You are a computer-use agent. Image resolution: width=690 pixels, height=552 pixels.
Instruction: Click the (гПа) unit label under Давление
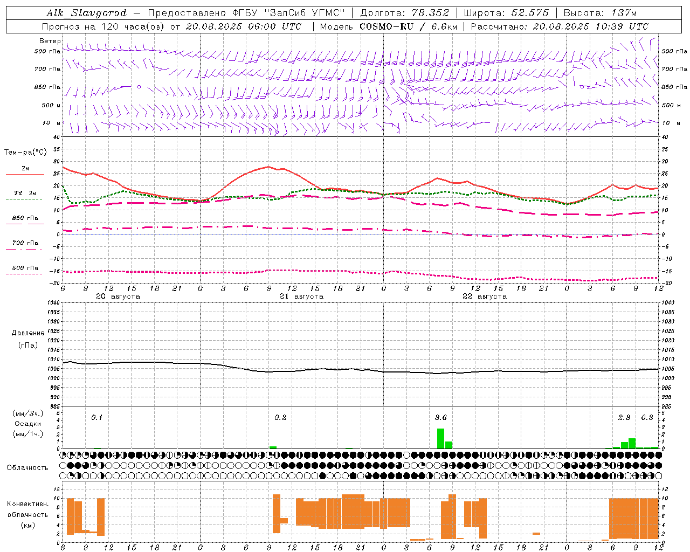(x=28, y=346)
